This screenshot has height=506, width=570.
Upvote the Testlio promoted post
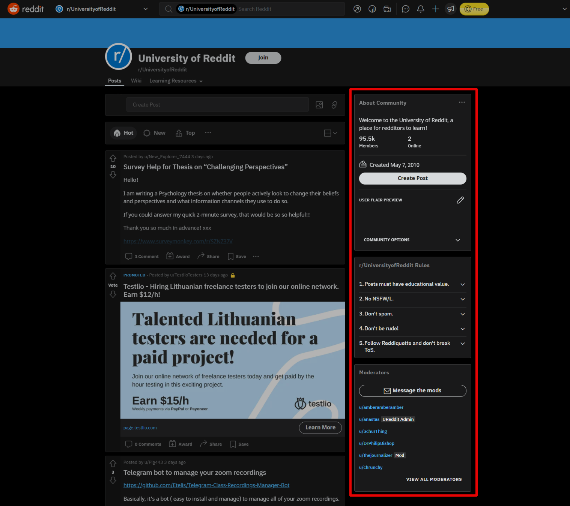point(113,276)
